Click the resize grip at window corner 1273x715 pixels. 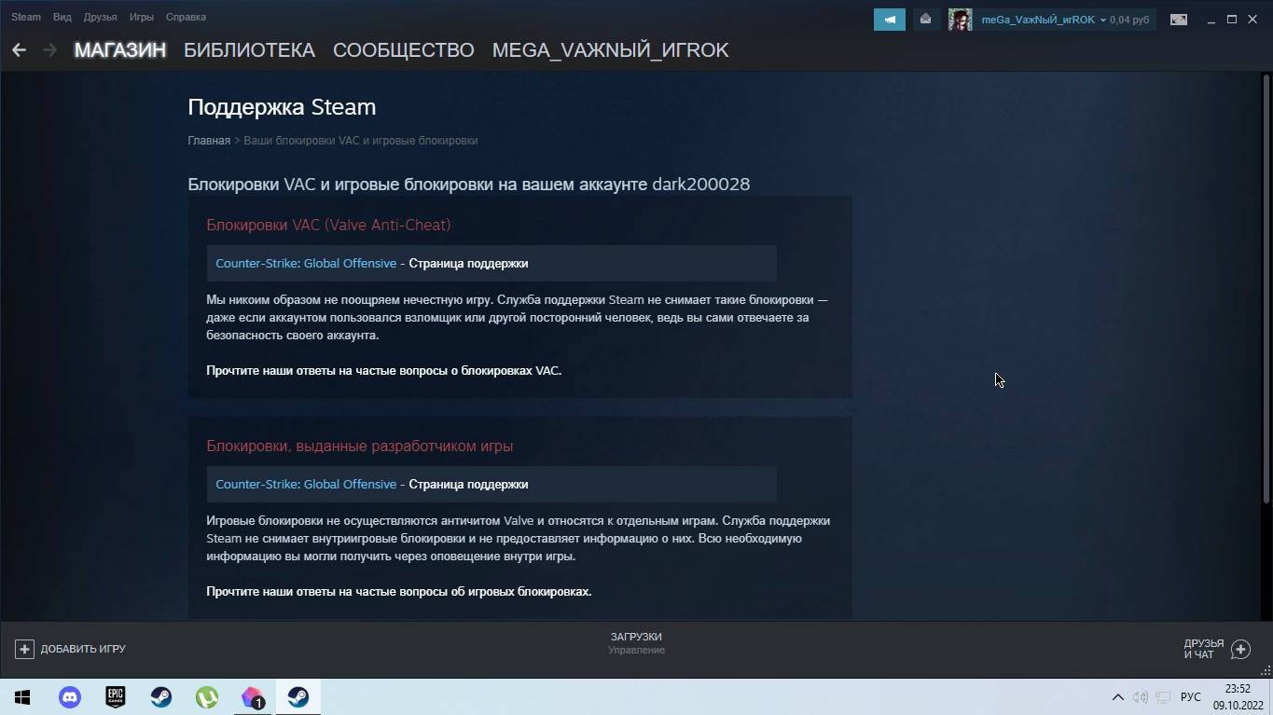1266,671
